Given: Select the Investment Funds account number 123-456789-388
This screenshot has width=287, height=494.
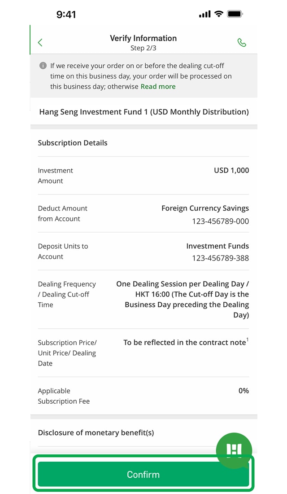Looking at the screenshot, I should pyautogui.click(x=220, y=258).
